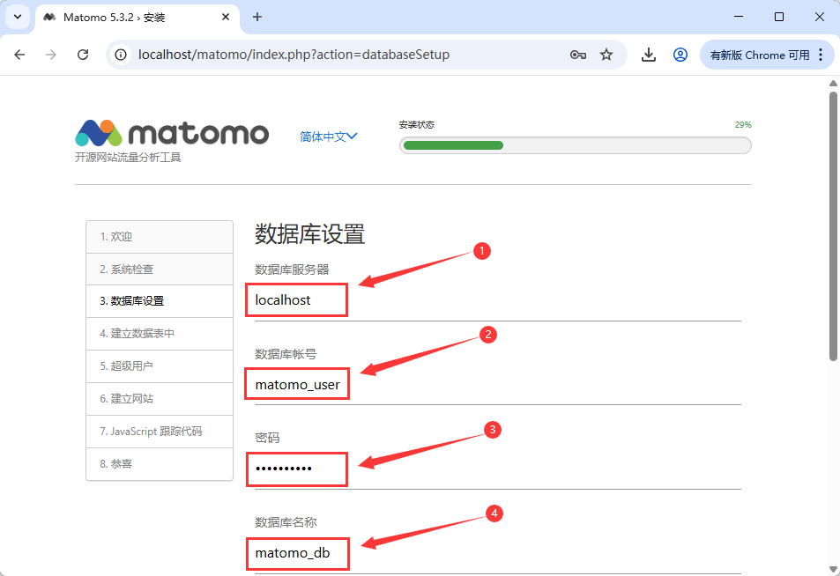Select the 2. 系统检查 step in sidebar
The image size is (840, 576).
[x=160, y=269]
